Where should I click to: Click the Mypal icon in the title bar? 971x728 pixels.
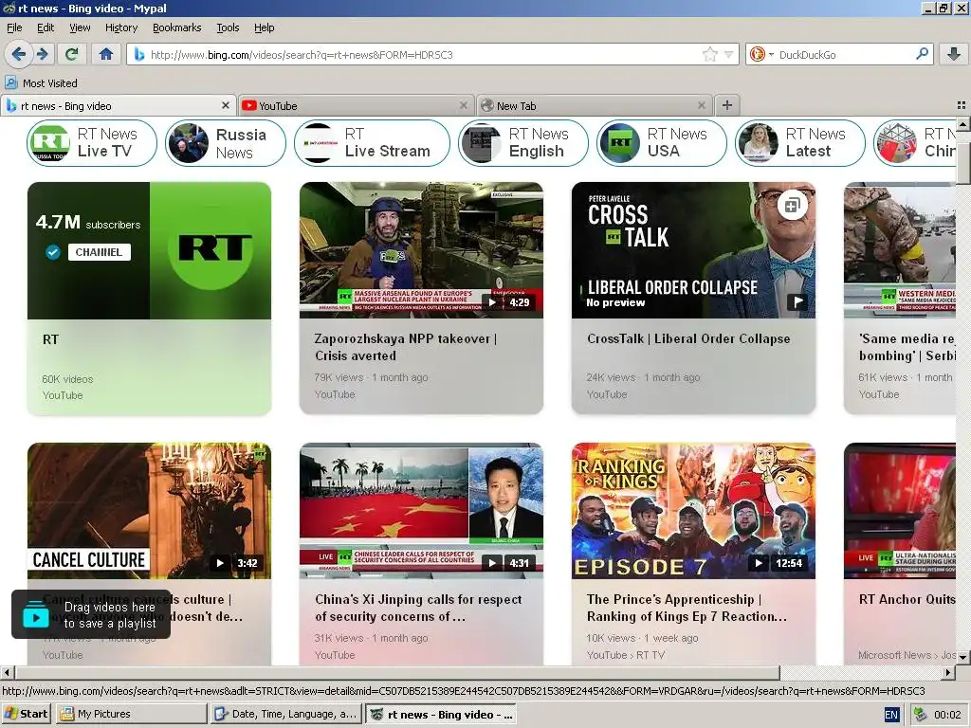[9, 8]
